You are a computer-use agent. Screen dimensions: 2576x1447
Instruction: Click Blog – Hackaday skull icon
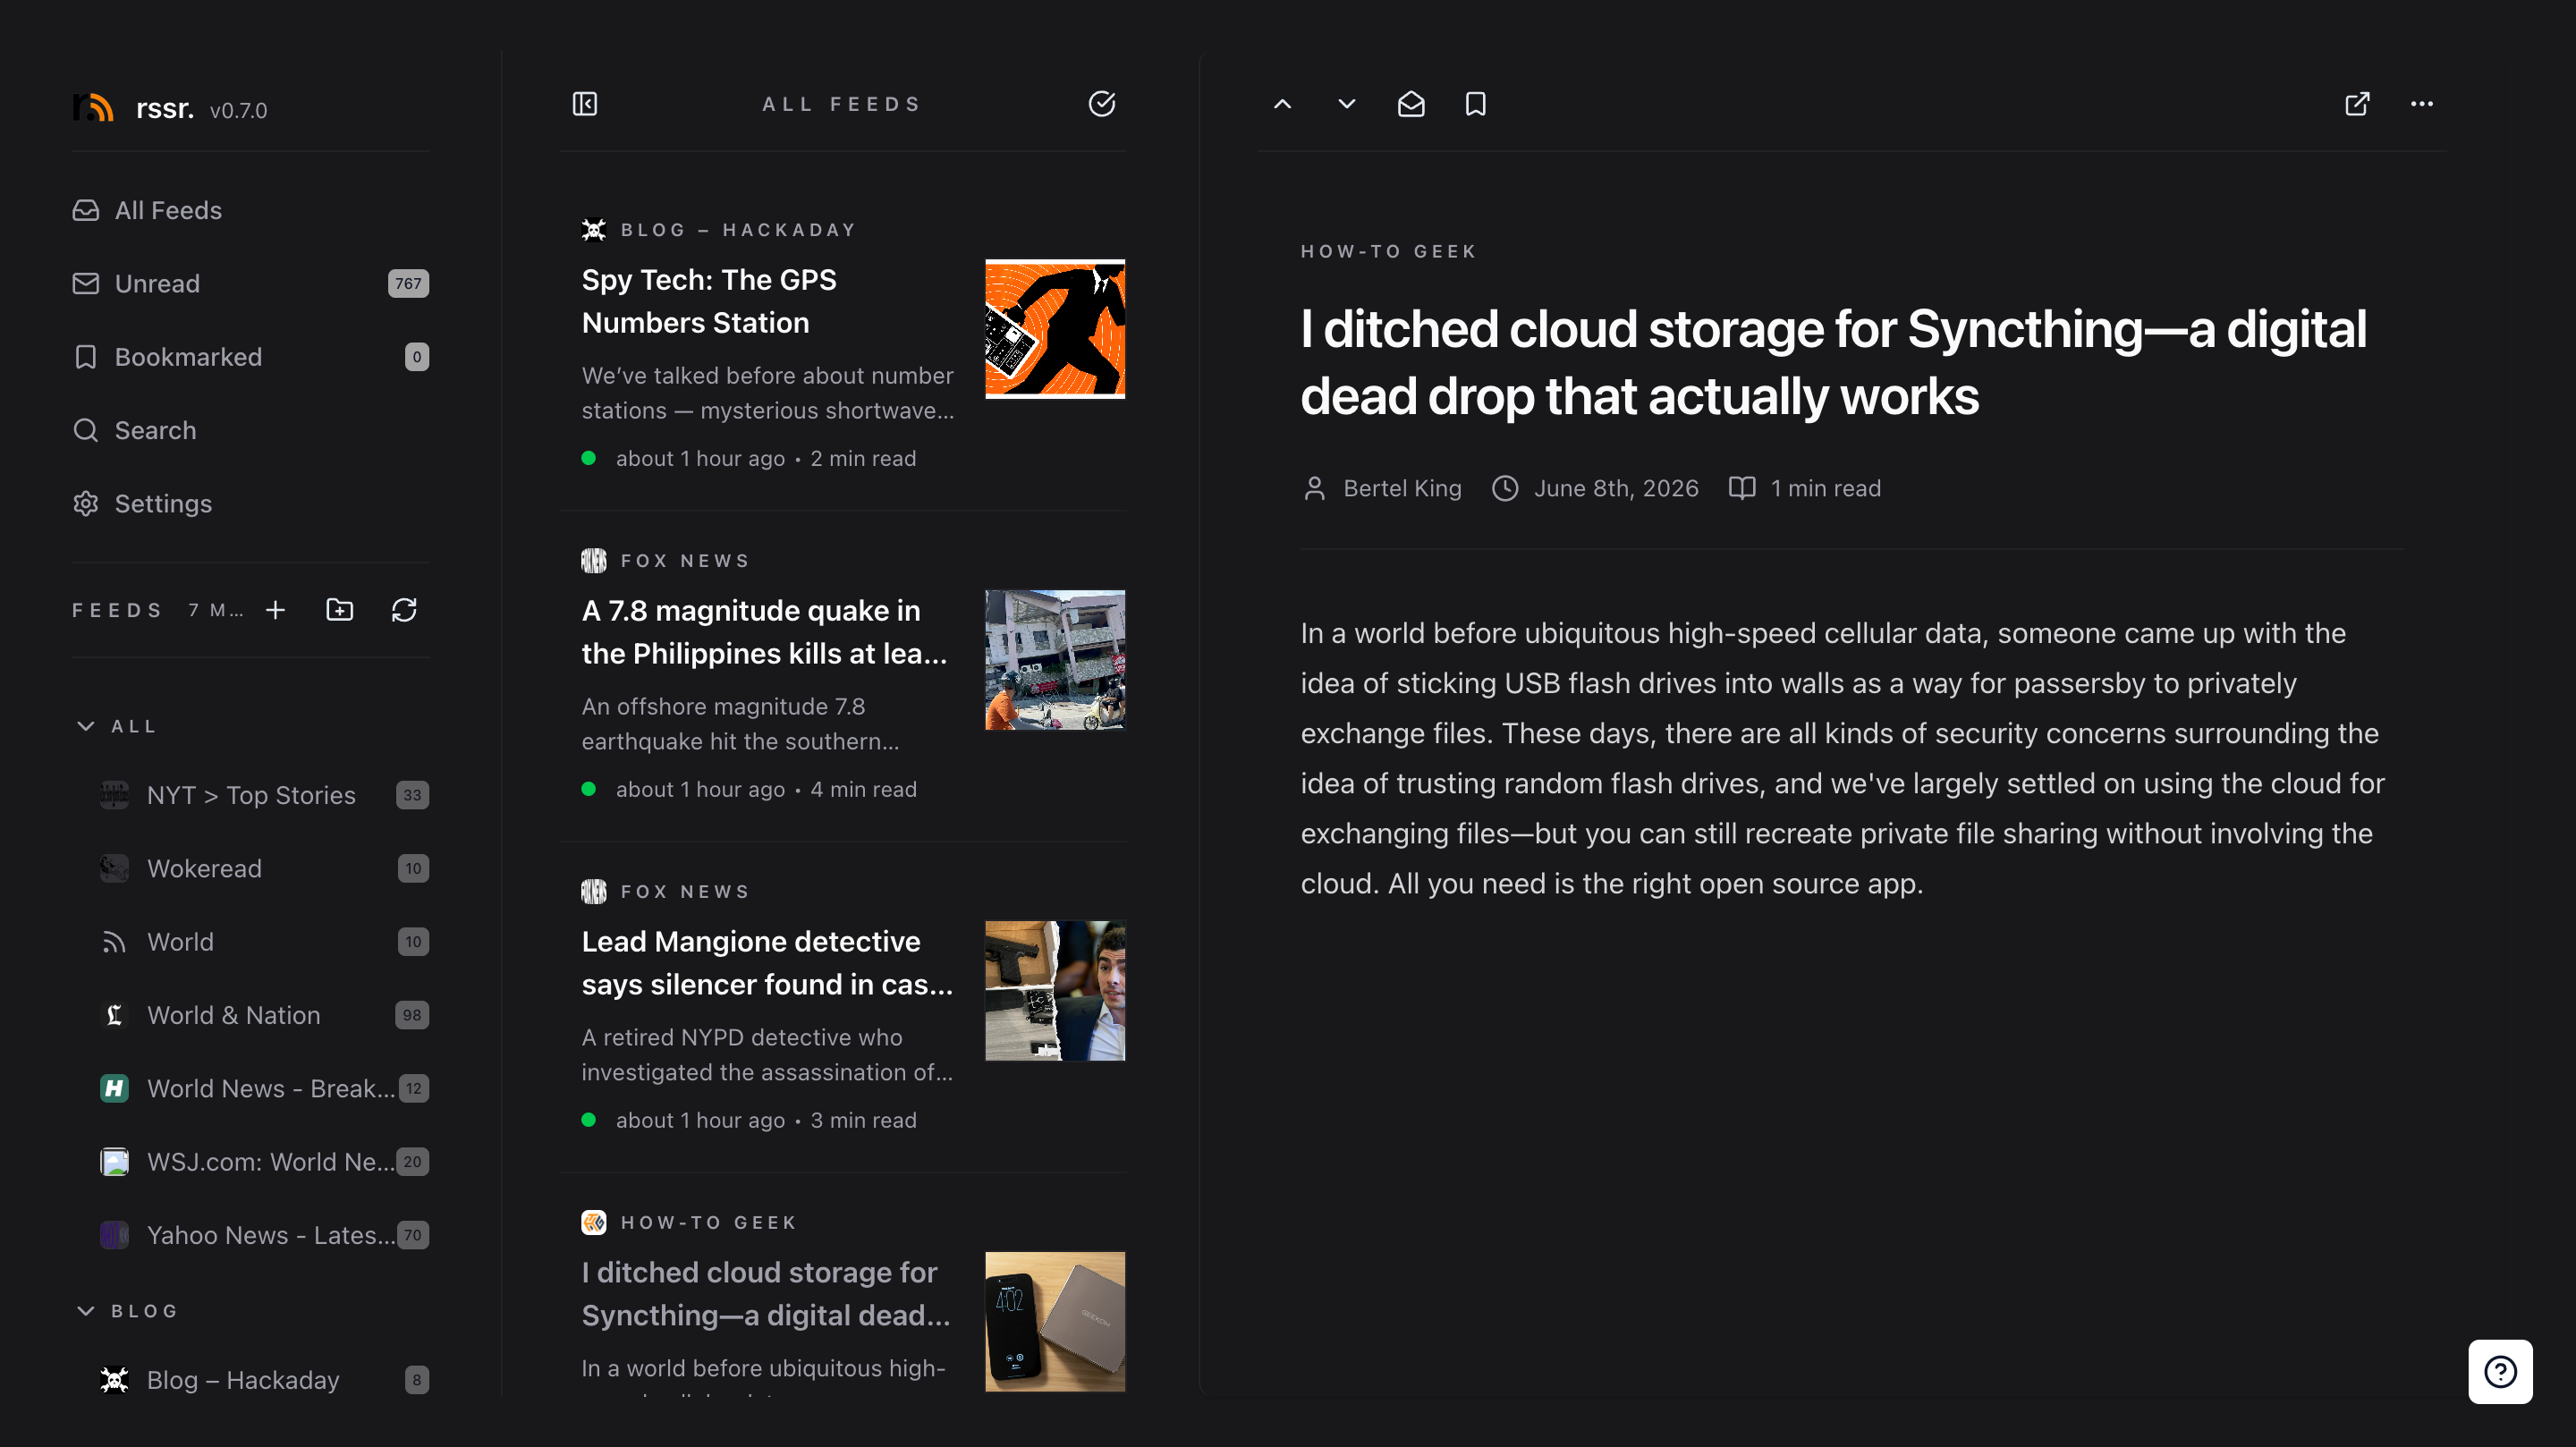click(x=114, y=1380)
